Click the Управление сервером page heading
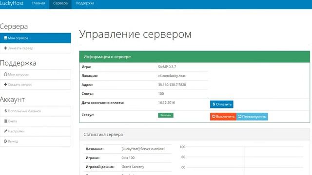 pos(136,34)
